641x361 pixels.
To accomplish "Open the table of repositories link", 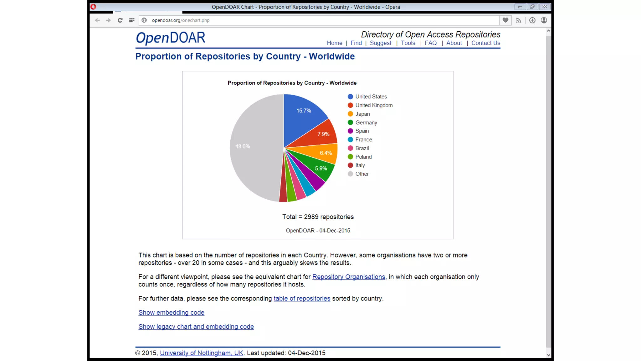I will coord(302,298).
